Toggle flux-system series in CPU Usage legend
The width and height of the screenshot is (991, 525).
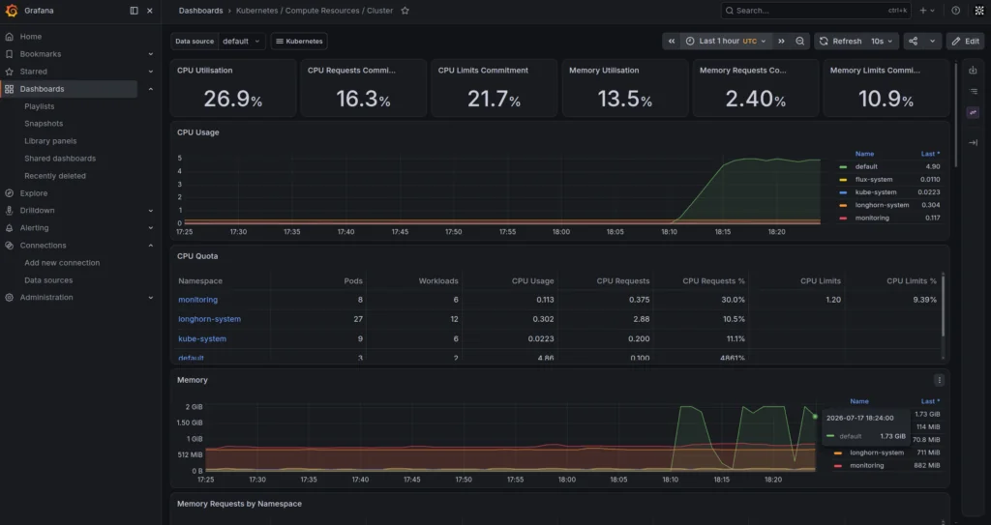pyautogui.click(x=874, y=180)
